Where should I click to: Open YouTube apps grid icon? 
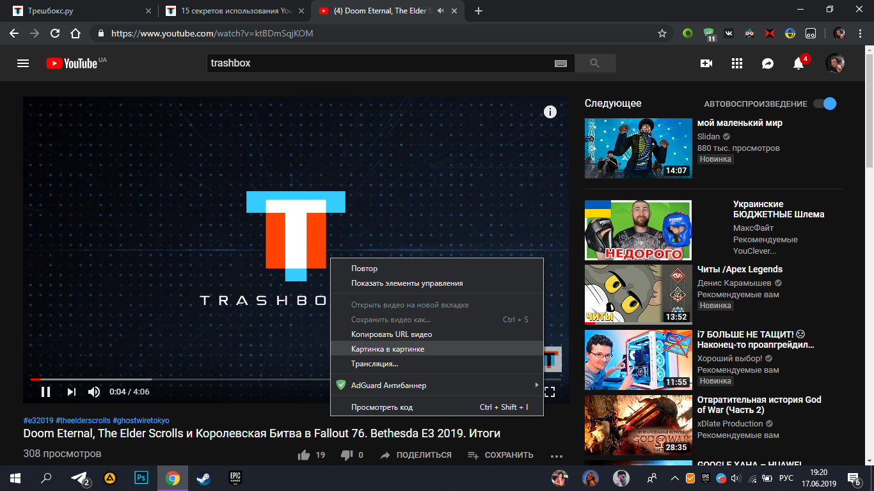(737, 63)
